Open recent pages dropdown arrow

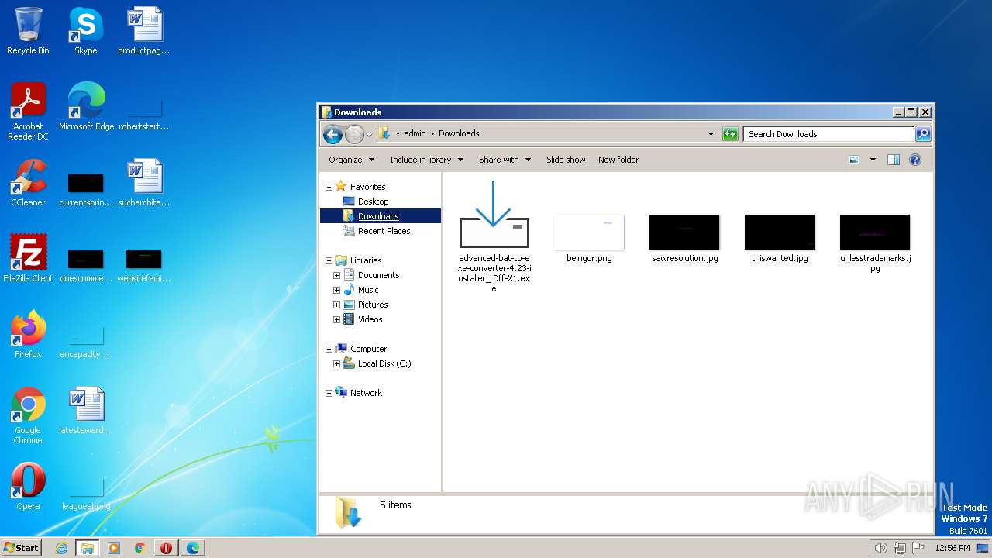pos(370,134)
